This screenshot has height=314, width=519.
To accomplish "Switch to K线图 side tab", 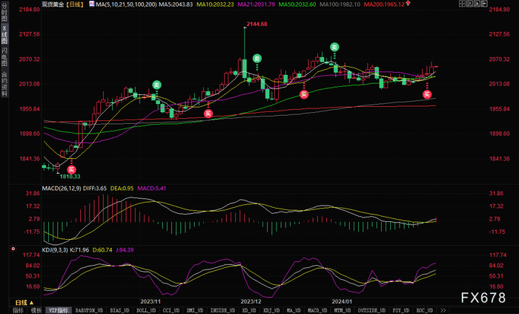I will click(x=4, y=34).
